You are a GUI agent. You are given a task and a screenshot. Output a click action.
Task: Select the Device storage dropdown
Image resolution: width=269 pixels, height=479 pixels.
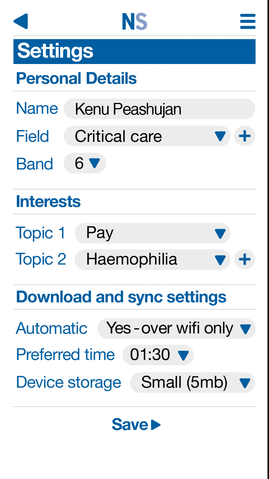[x=192, y=382]
